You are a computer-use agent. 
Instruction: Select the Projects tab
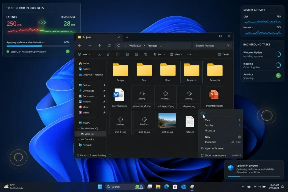[x=99, y=37]
